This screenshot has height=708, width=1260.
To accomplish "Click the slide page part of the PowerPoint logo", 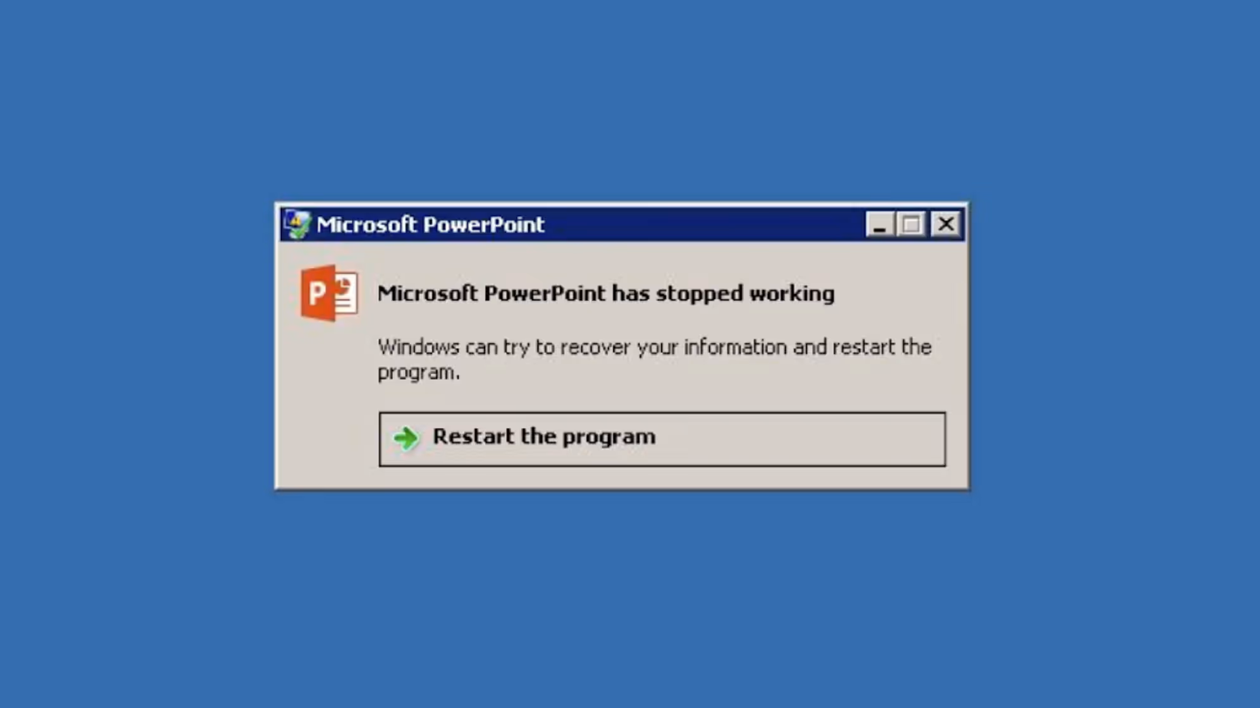I will [x=345, y=294].
